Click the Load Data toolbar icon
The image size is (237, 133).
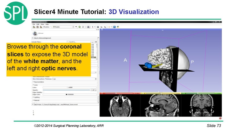tap(34, 27)
